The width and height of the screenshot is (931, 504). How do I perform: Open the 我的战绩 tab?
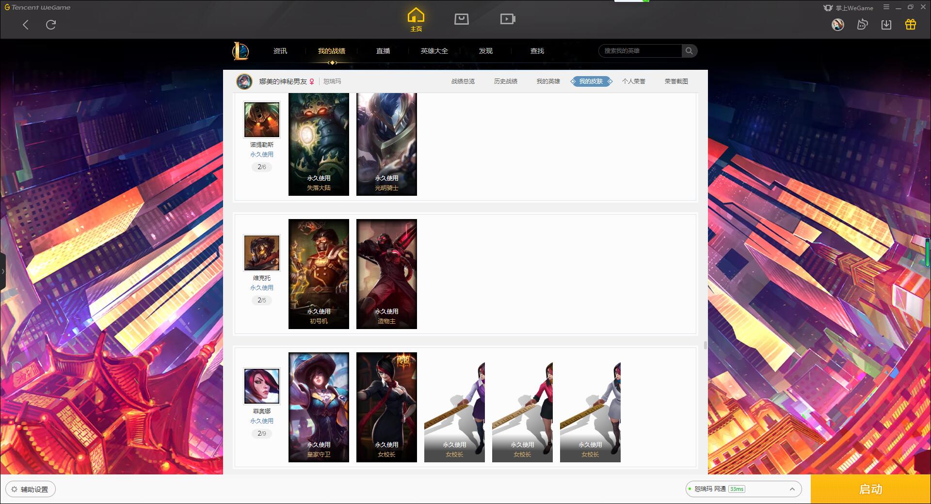(332, 51)
